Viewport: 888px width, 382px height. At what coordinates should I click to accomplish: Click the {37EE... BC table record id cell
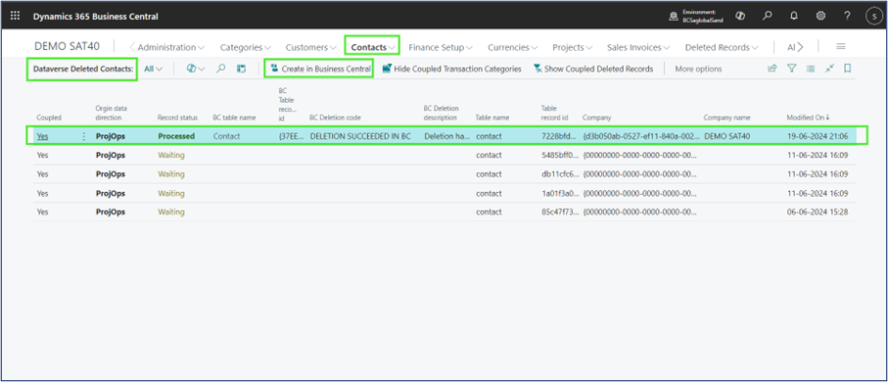(291, 136)
